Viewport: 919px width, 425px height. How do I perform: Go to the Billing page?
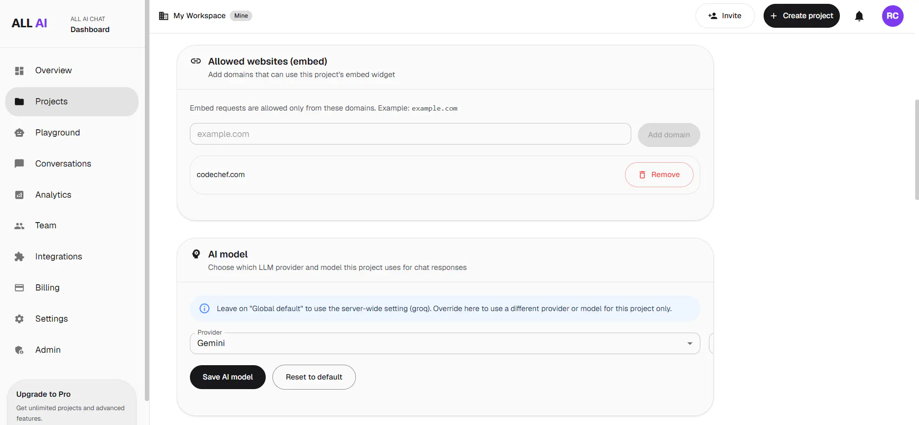point(72,288)
